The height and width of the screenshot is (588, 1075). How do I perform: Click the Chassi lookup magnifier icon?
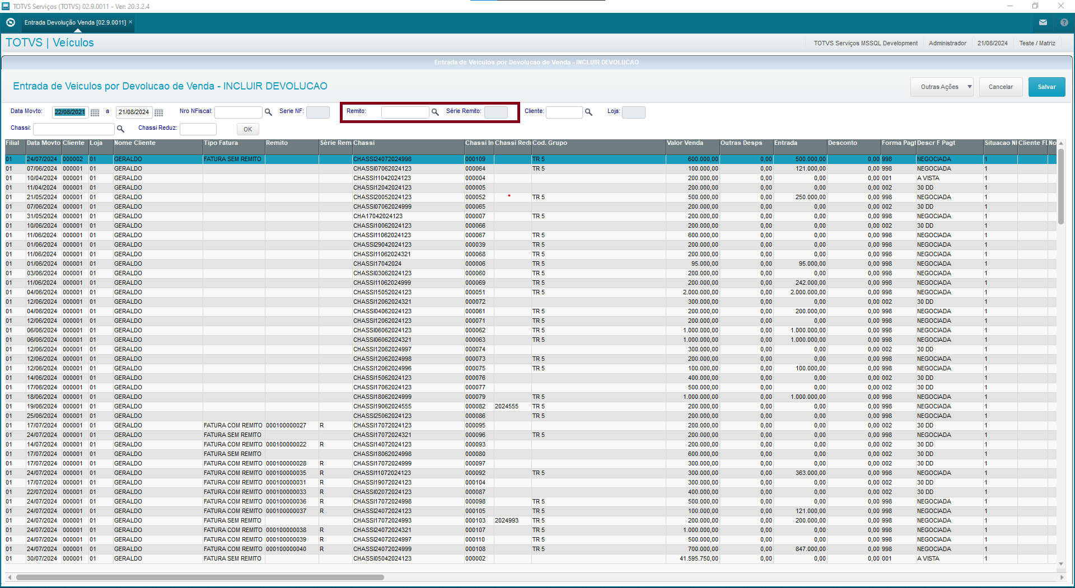point(120,129)
